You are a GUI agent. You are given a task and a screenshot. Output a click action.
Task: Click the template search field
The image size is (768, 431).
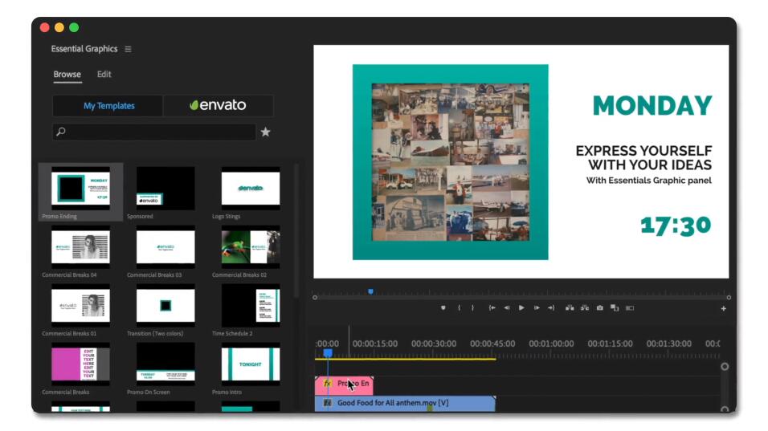(154, 132)
